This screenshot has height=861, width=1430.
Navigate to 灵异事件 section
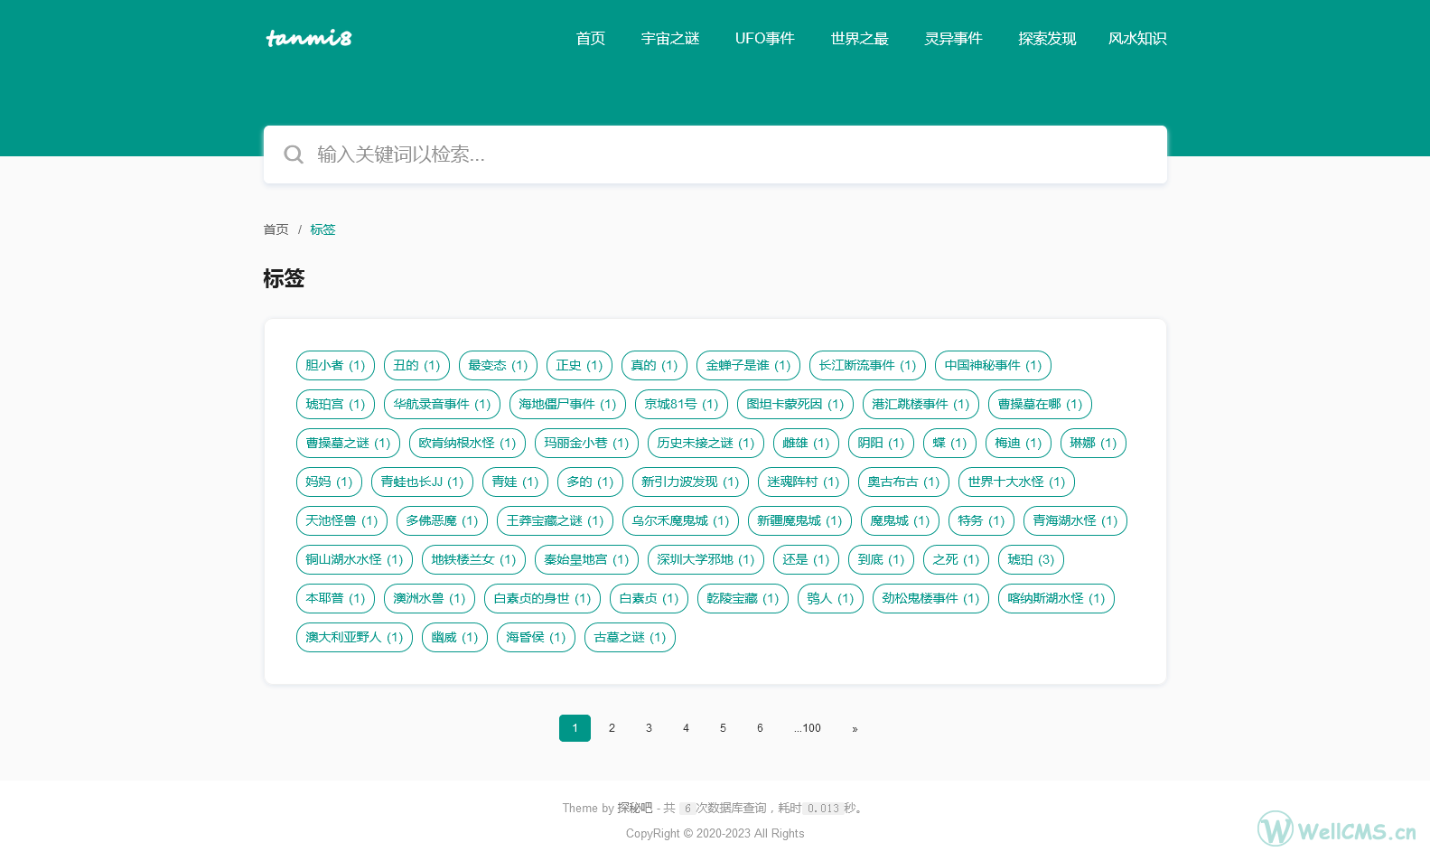[x=953, y=39]
